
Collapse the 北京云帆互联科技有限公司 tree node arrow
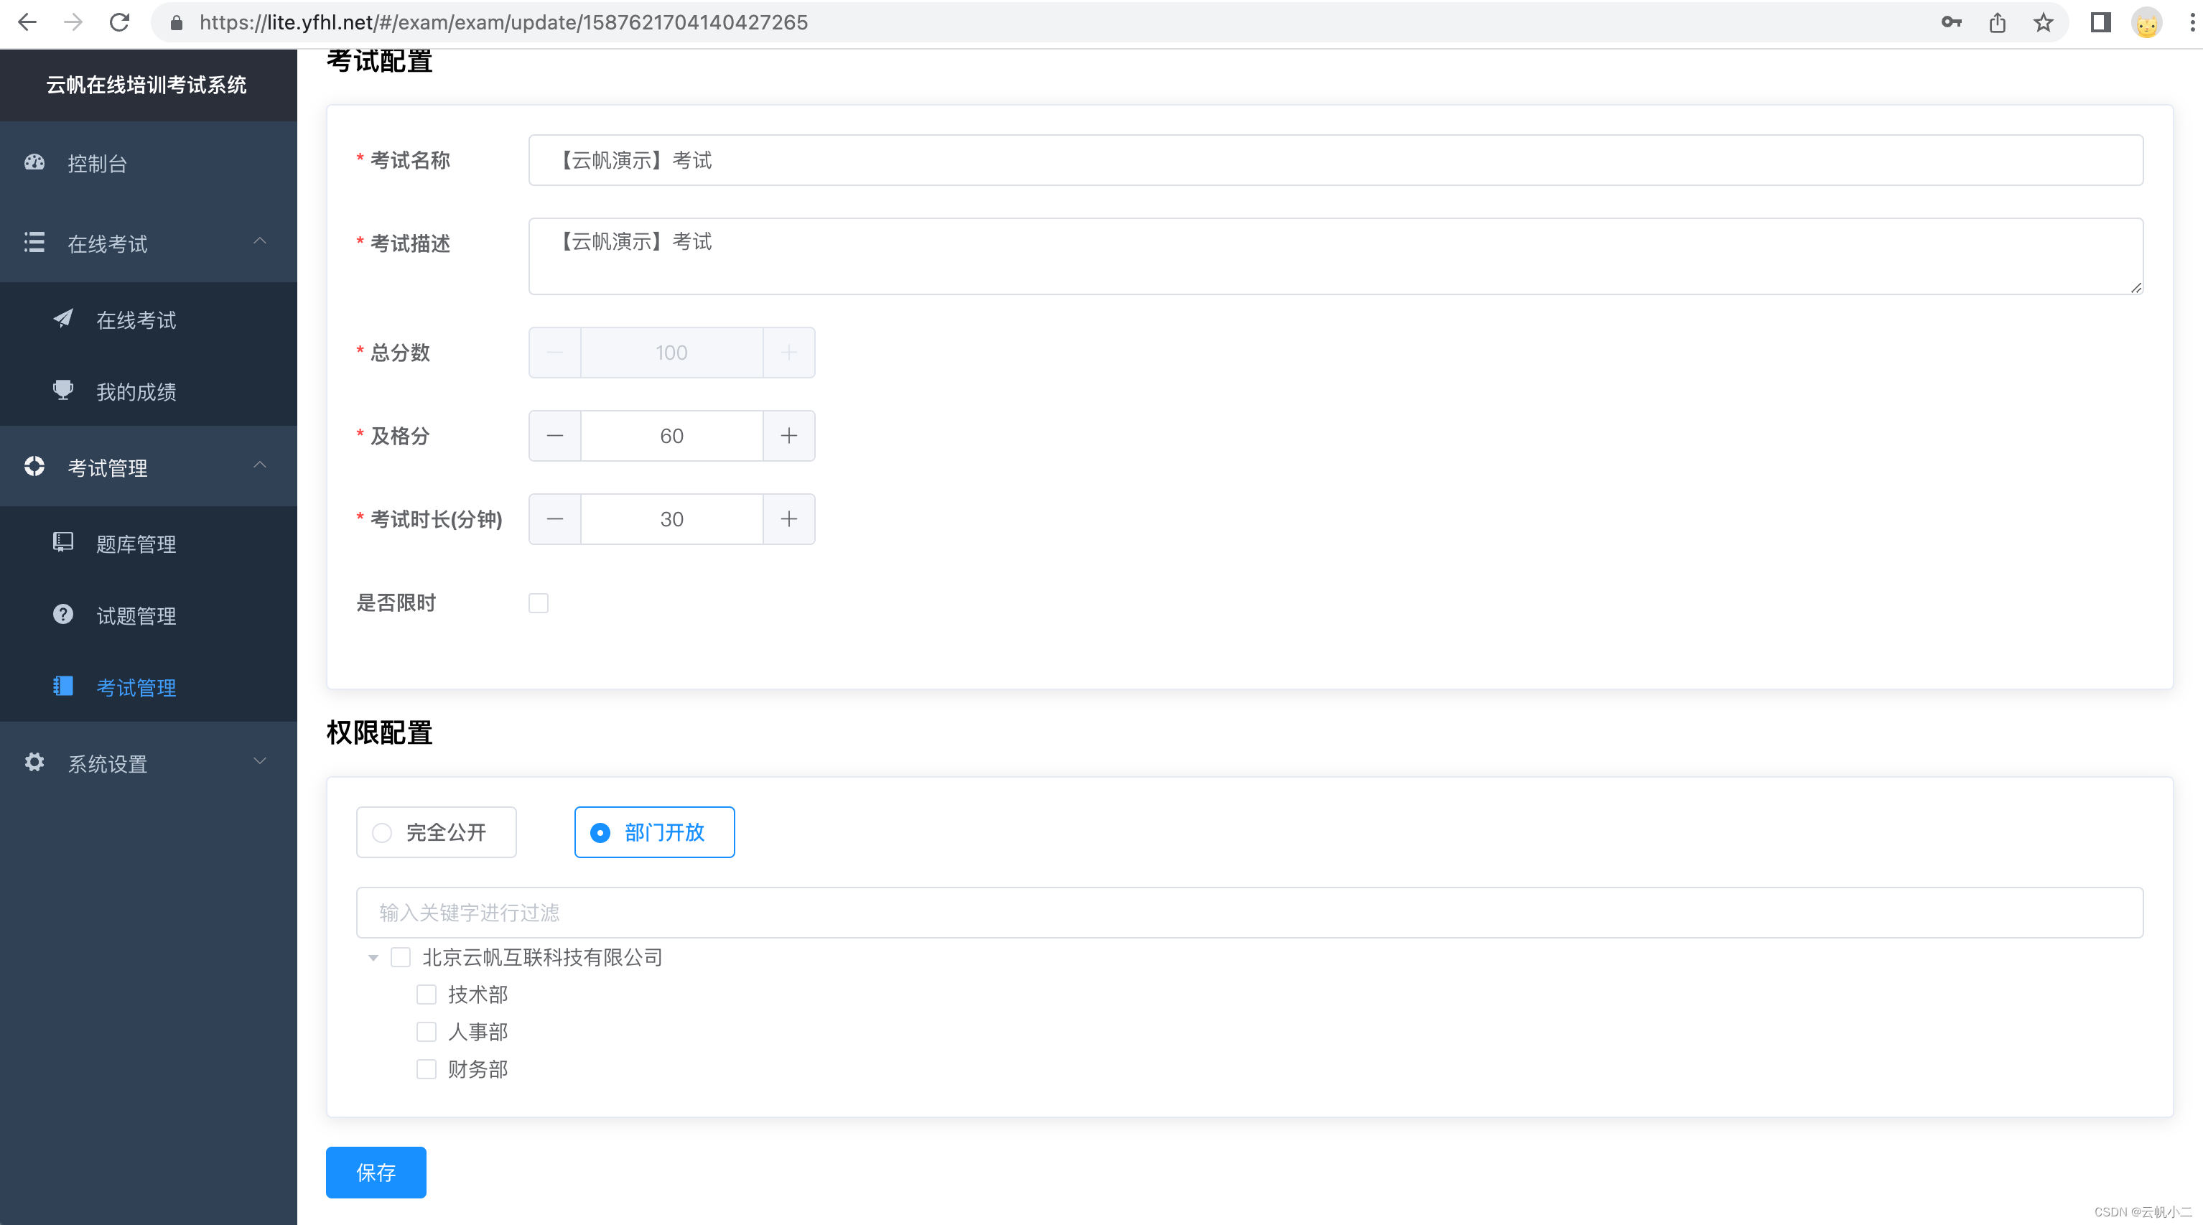[373, 958]
